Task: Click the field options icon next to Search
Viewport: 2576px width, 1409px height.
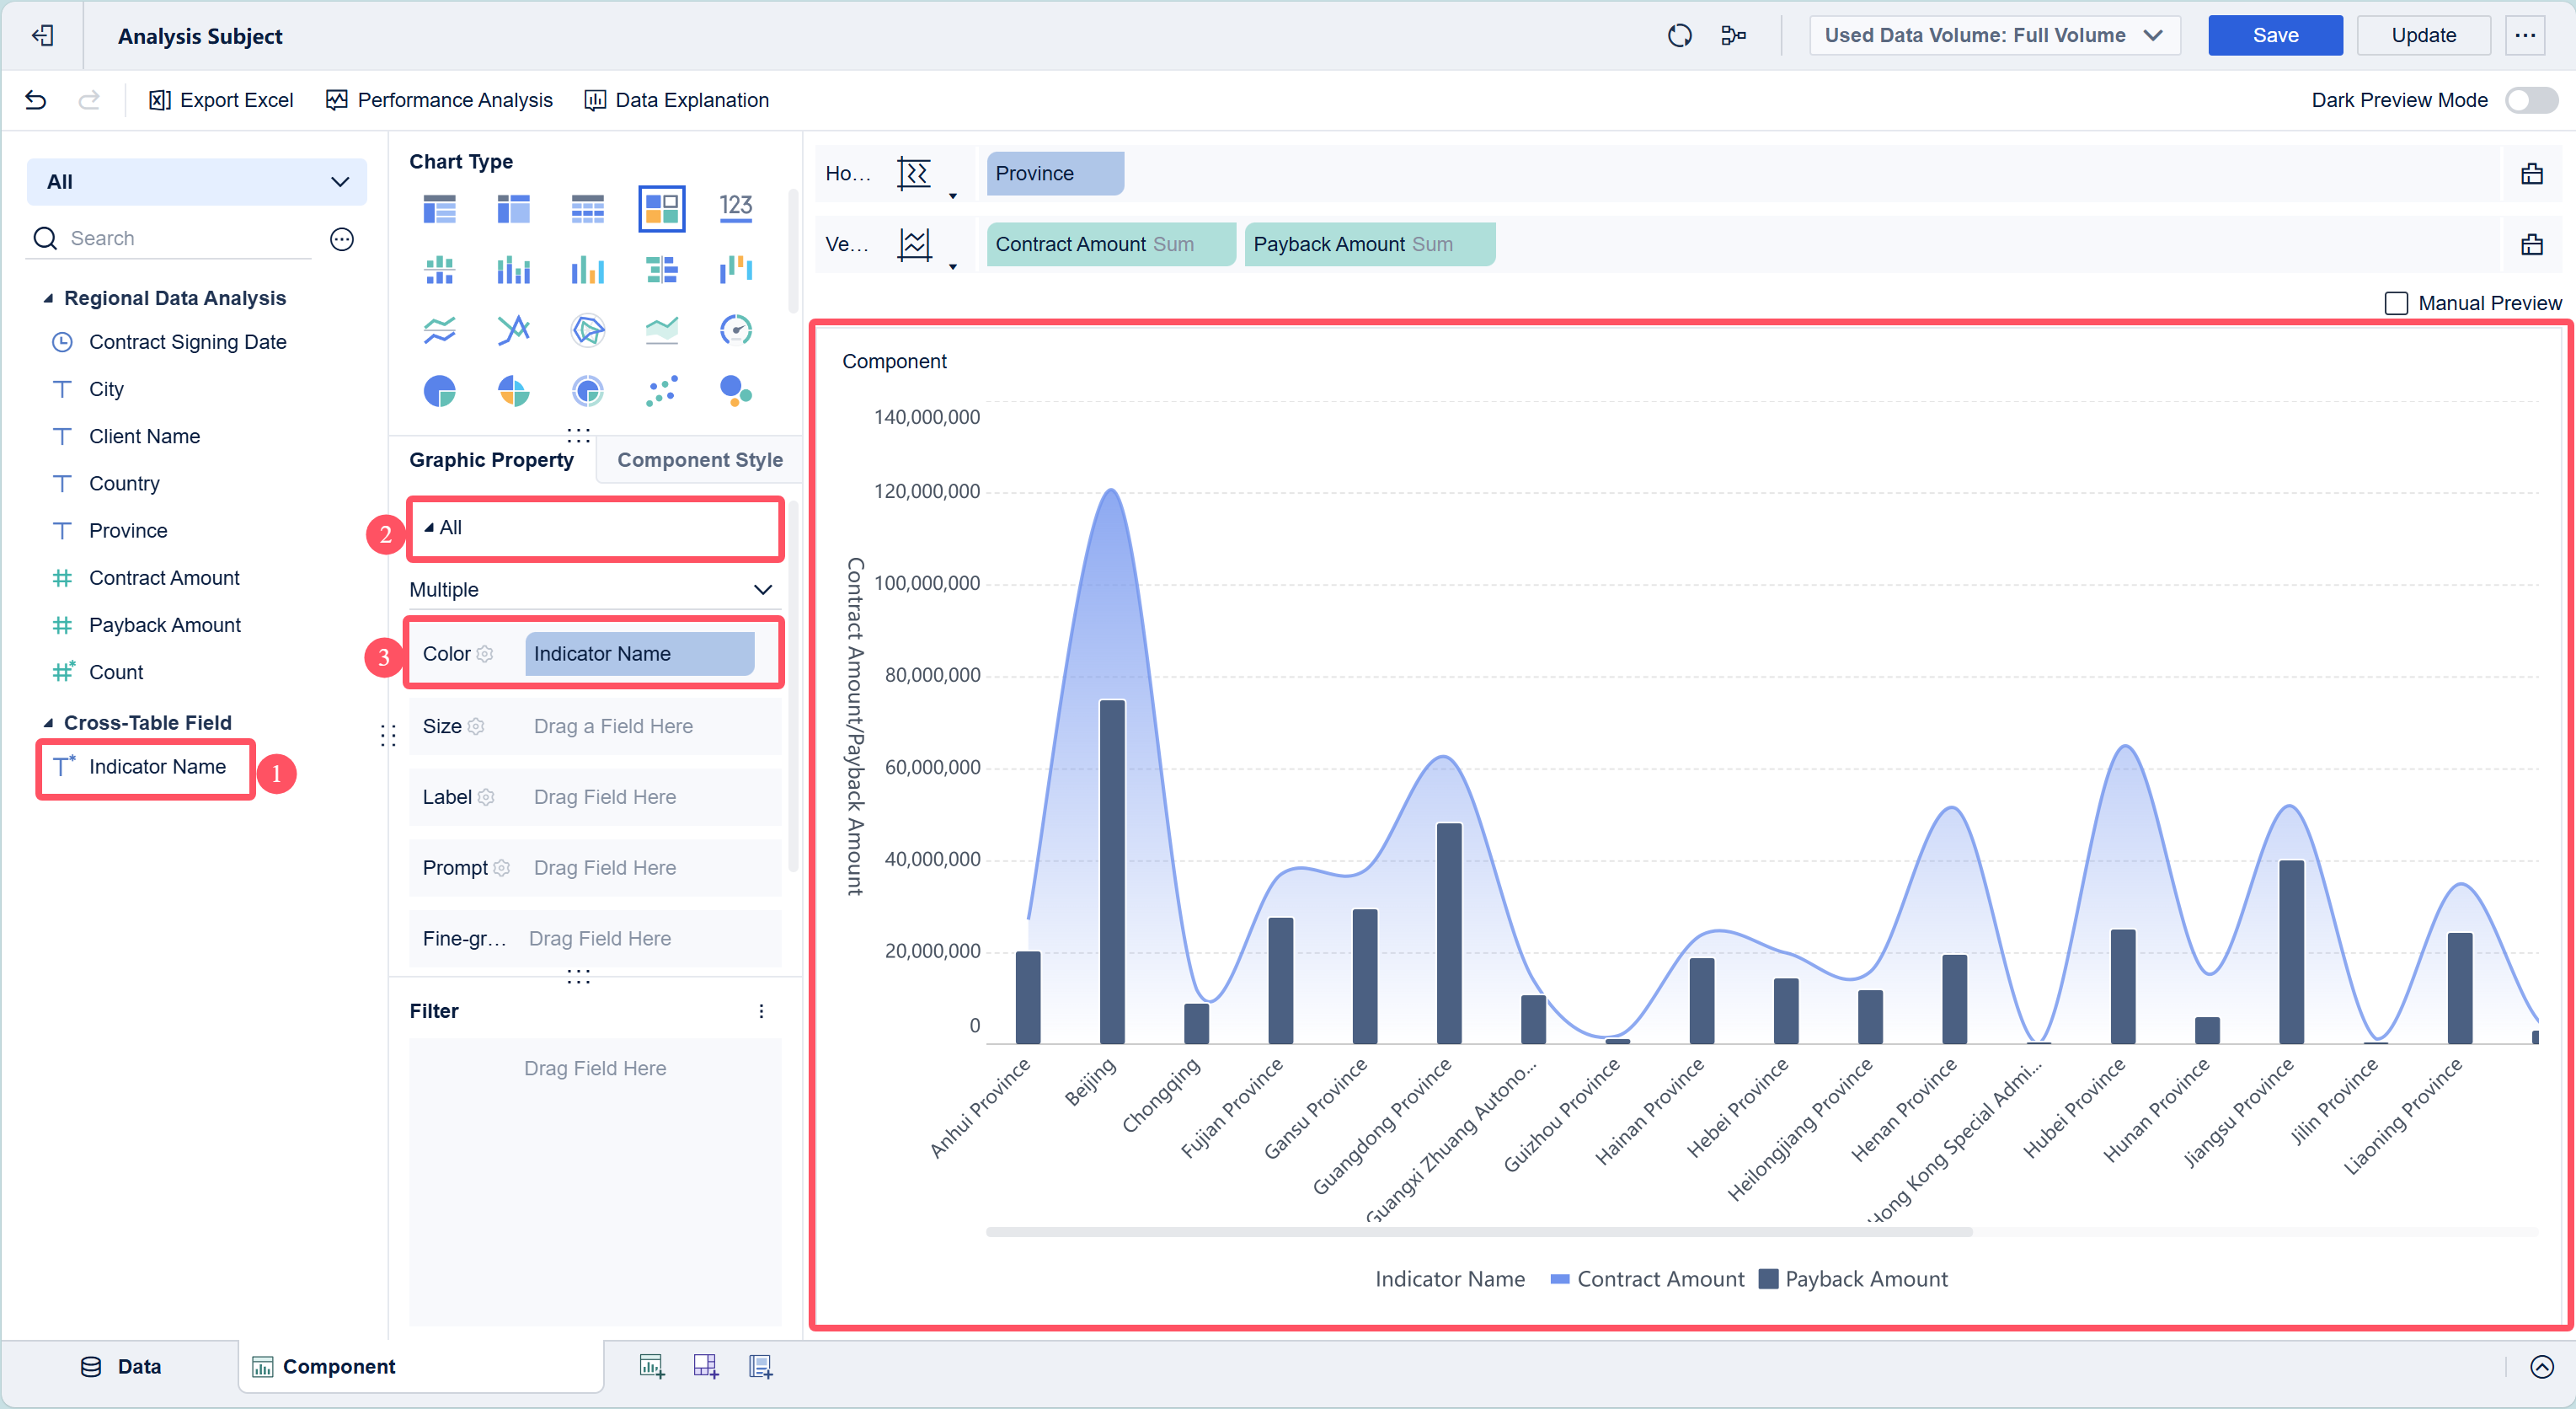Action: click(x=342, y=239)
